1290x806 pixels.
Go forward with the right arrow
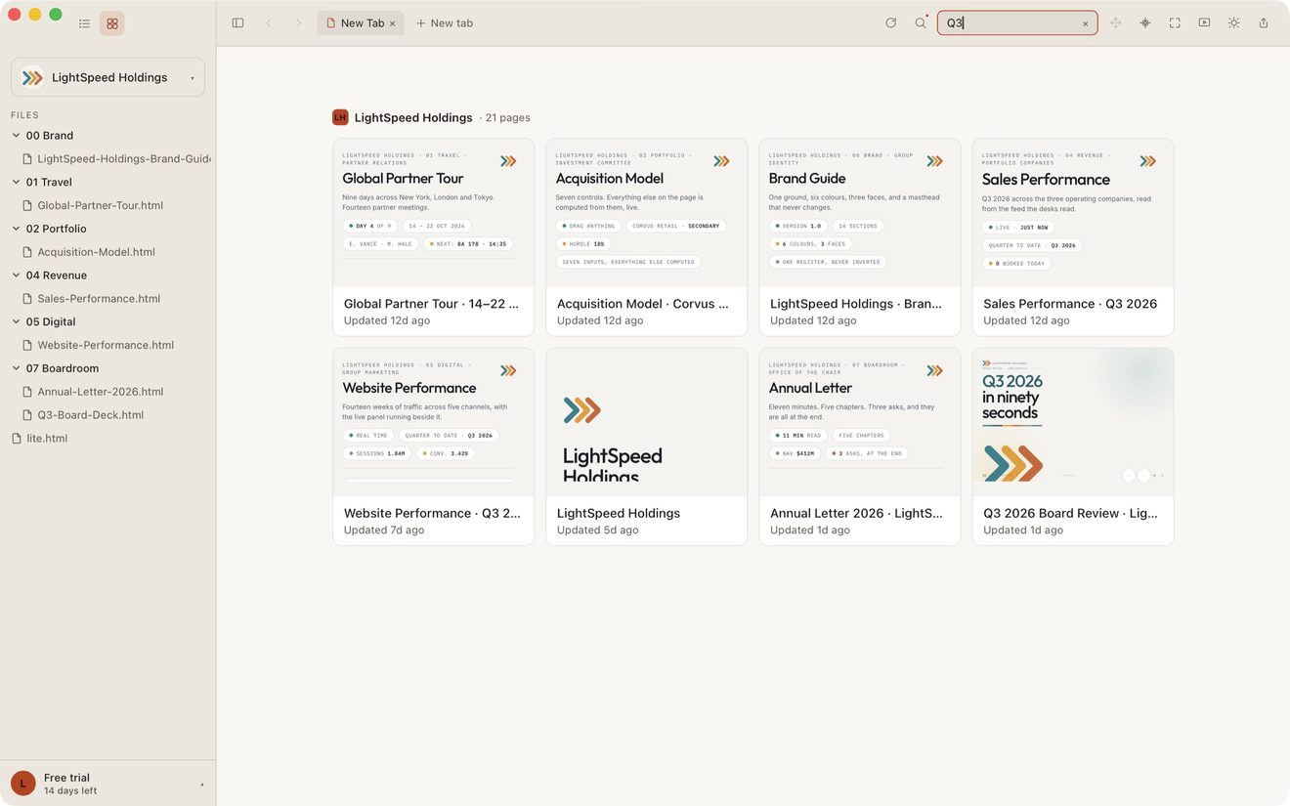(x=298, y=22)
